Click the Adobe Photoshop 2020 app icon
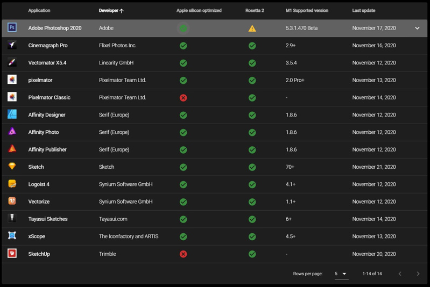Image resolution: width=430 pixels, height=287 pixels. coord(12,28)
